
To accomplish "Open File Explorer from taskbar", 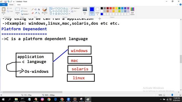I will (16, 99).
